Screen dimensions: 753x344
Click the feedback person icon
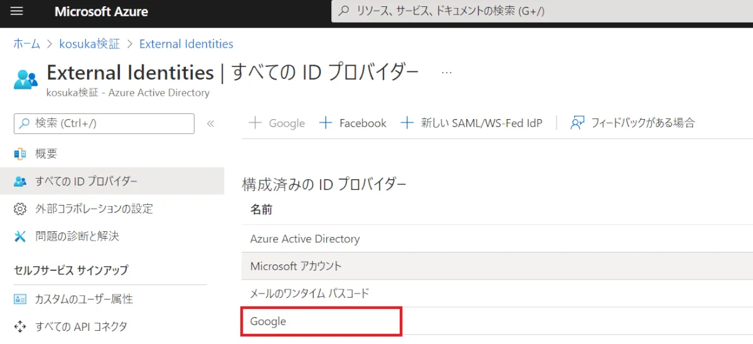[577, 123]
